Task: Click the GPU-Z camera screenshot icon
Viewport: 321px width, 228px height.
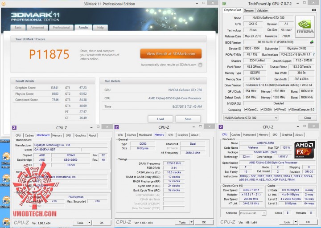Action: pos(313,10)
